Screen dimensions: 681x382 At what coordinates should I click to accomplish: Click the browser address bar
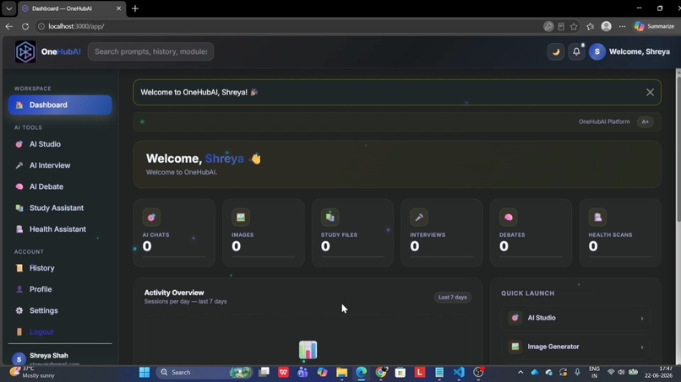pyautogui.click(x=286, y=26)
